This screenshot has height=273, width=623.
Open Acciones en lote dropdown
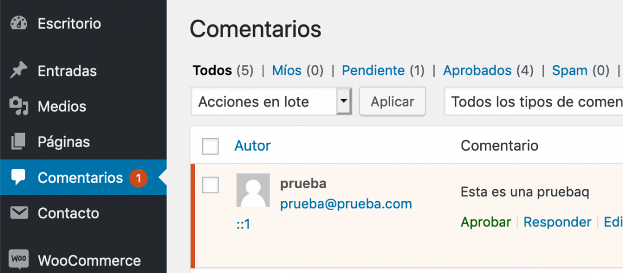(271, 102)
